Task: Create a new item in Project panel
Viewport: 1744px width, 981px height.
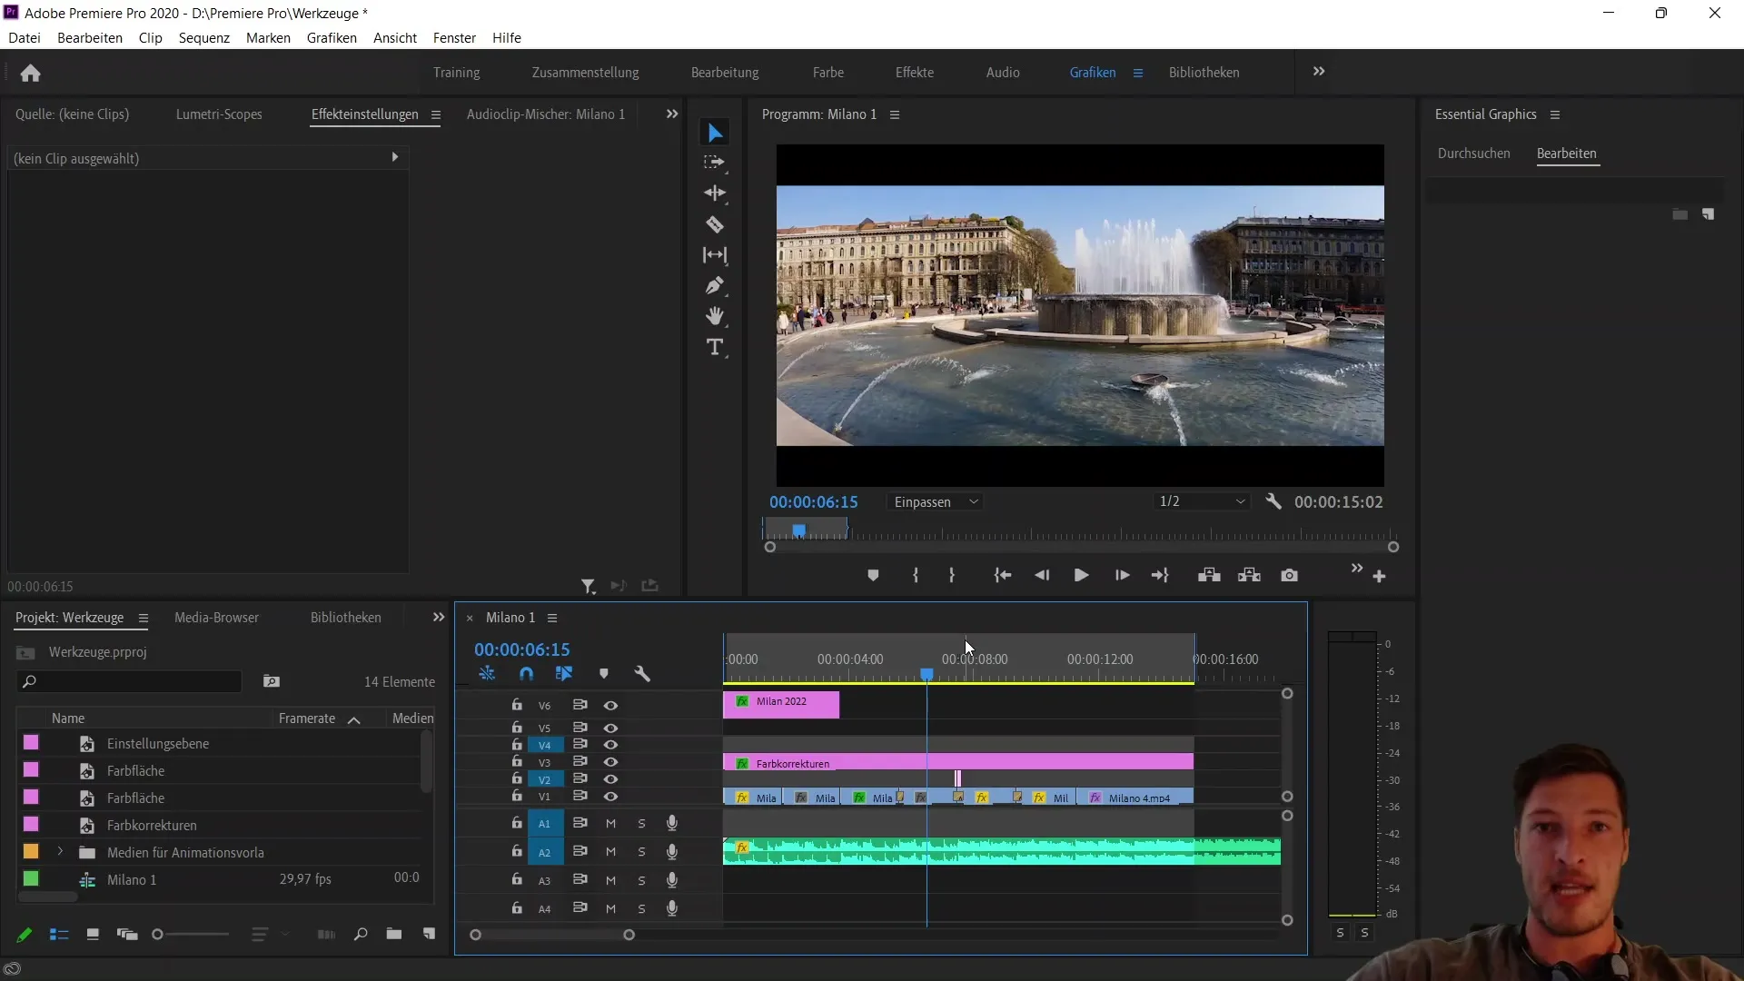Action: pyautogui.click(x=429, y=935)
